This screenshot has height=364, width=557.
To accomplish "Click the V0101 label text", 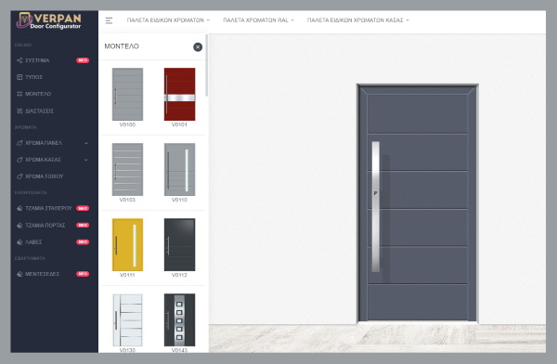I will (x=179, y=124).
